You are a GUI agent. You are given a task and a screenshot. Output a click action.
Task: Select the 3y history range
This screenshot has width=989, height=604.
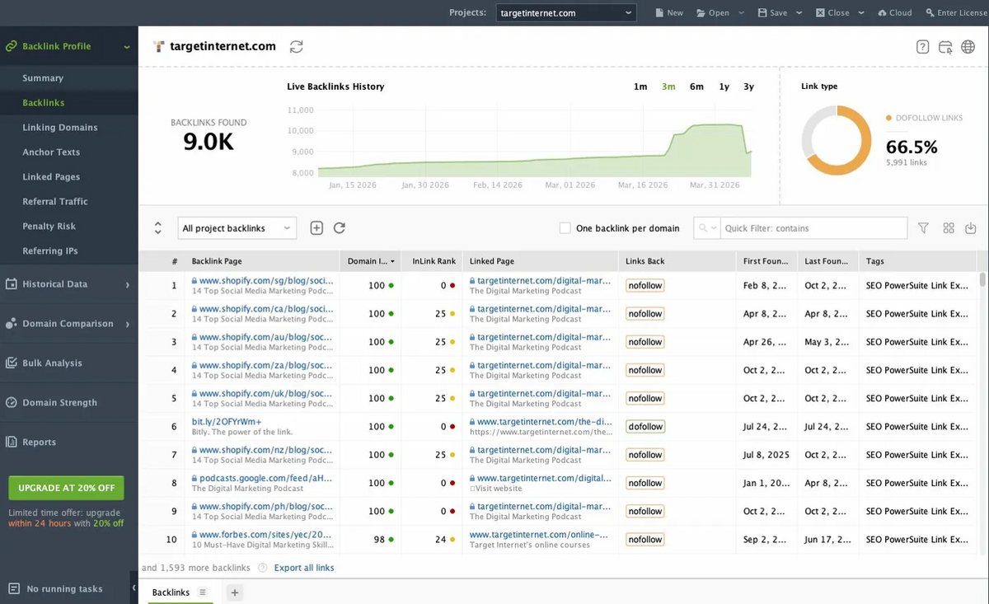pyautogui.click(x=748, y=87)
